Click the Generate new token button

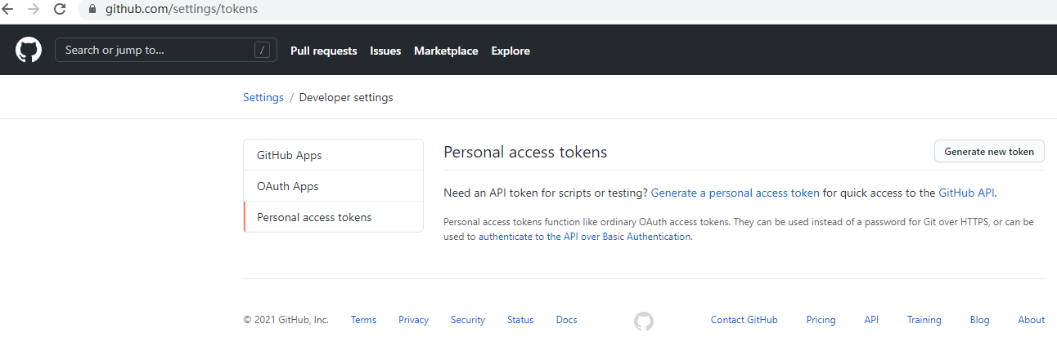989,152
